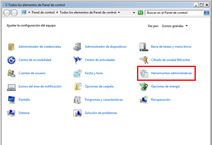Expand the arrow after Todos los elementos breadcrumb
212x145 pixels.
(119, 13)
